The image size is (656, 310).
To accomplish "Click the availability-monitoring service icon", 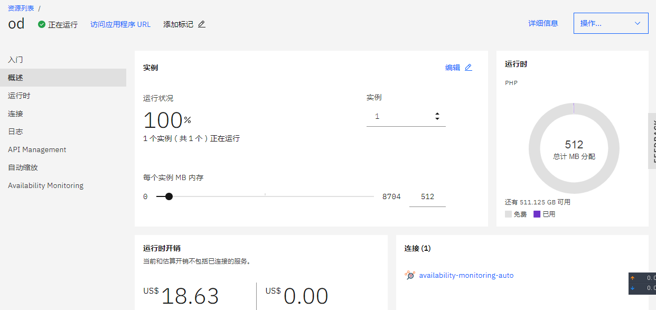I will pos(410,275).
